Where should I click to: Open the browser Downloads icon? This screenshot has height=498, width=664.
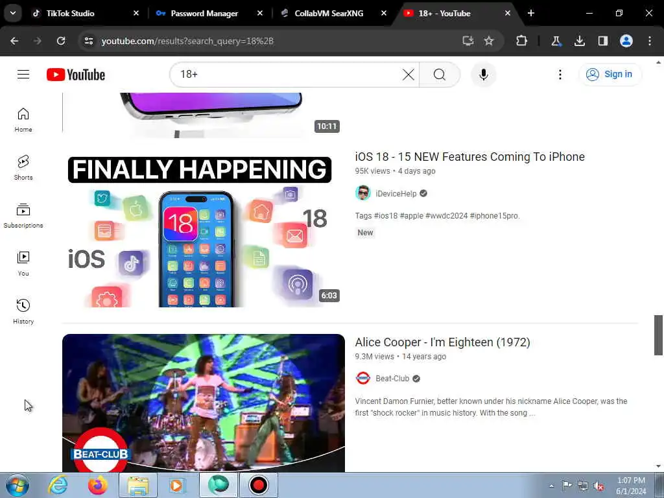pos(579,41)
